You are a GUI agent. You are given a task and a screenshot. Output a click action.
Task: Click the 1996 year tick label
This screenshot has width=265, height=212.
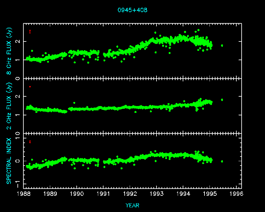[x=237, y=194]
